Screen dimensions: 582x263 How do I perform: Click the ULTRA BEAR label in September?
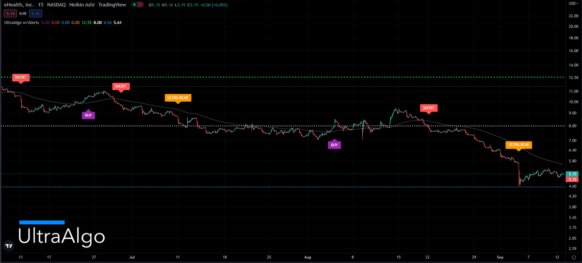point(519,145)
